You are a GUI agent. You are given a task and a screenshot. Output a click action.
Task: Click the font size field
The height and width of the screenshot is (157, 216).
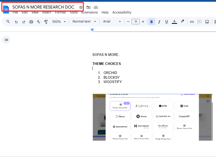pos(136,22)
